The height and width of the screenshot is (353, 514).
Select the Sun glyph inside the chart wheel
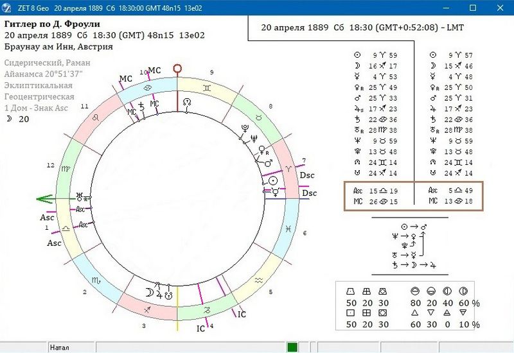(x=273, y=181)
